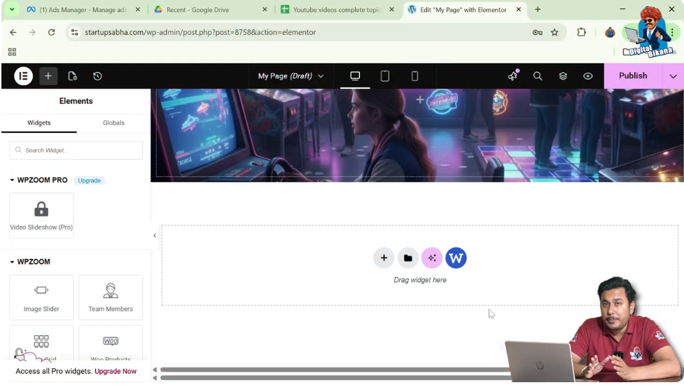This screenshot has width=684, height=385.
Task: Switch to the Widgets tab
Action: coord(39,123)
